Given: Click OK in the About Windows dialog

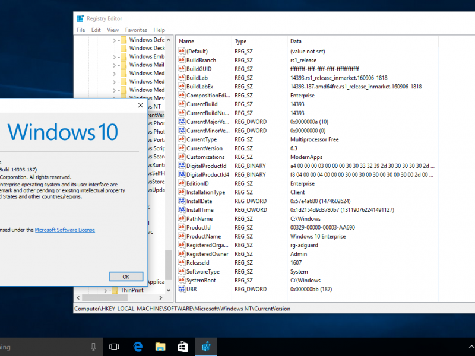Looking at the screenshot, I should pyautogui.click(x=126, y=276).
